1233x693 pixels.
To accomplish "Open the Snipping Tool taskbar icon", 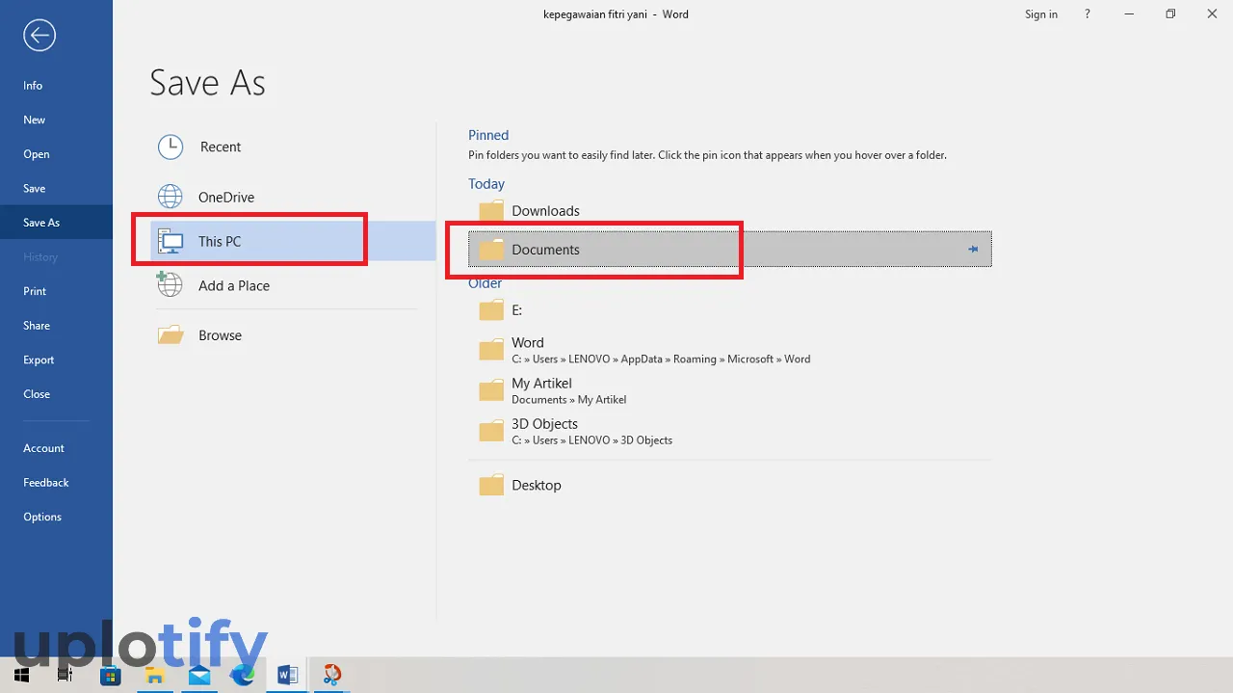I will click(331, 675).
